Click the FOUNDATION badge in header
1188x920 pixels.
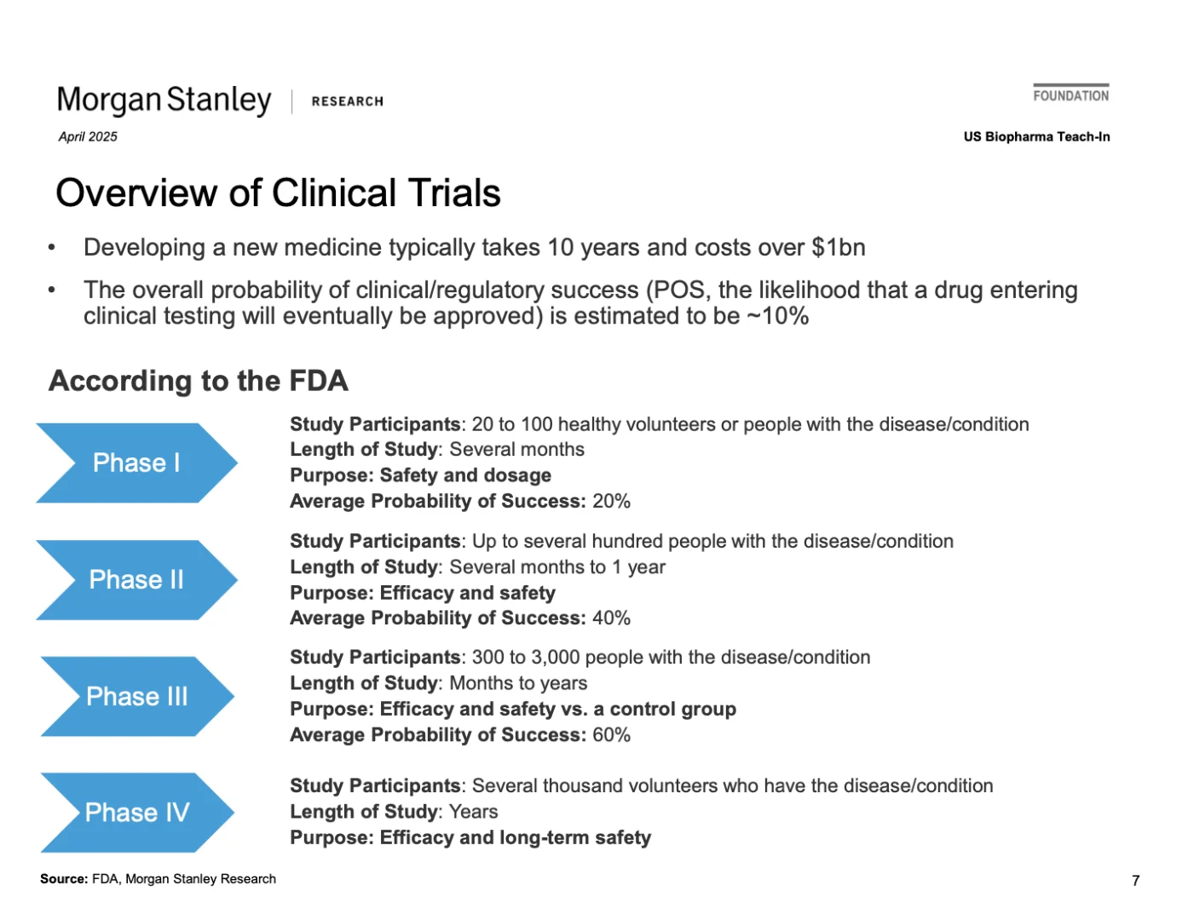click(1070, 95)
